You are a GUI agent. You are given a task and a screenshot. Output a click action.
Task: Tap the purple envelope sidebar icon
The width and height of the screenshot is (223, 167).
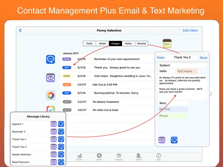click(50, 78)
